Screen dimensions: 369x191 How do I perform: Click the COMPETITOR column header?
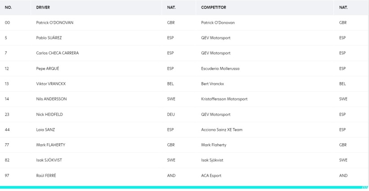click(214, 7)
